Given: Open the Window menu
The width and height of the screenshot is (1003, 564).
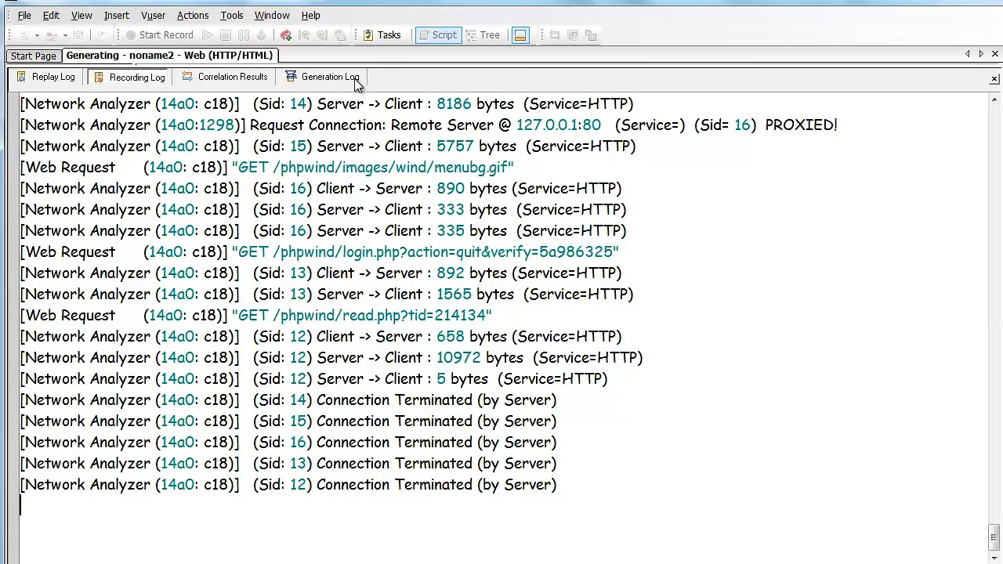Looking at the screenshot, I should [x=272, y=15].
